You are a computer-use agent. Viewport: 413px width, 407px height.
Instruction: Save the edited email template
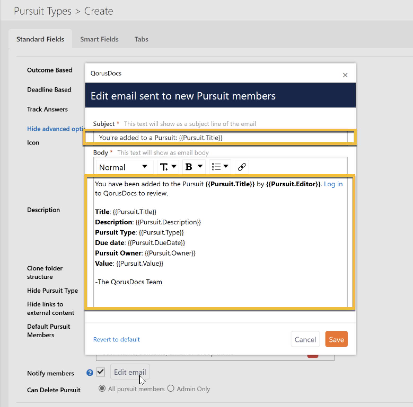[x=336, y=339]
